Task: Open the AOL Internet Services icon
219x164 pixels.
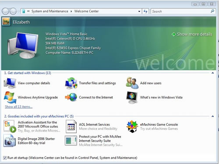Action: pos(71,127)
